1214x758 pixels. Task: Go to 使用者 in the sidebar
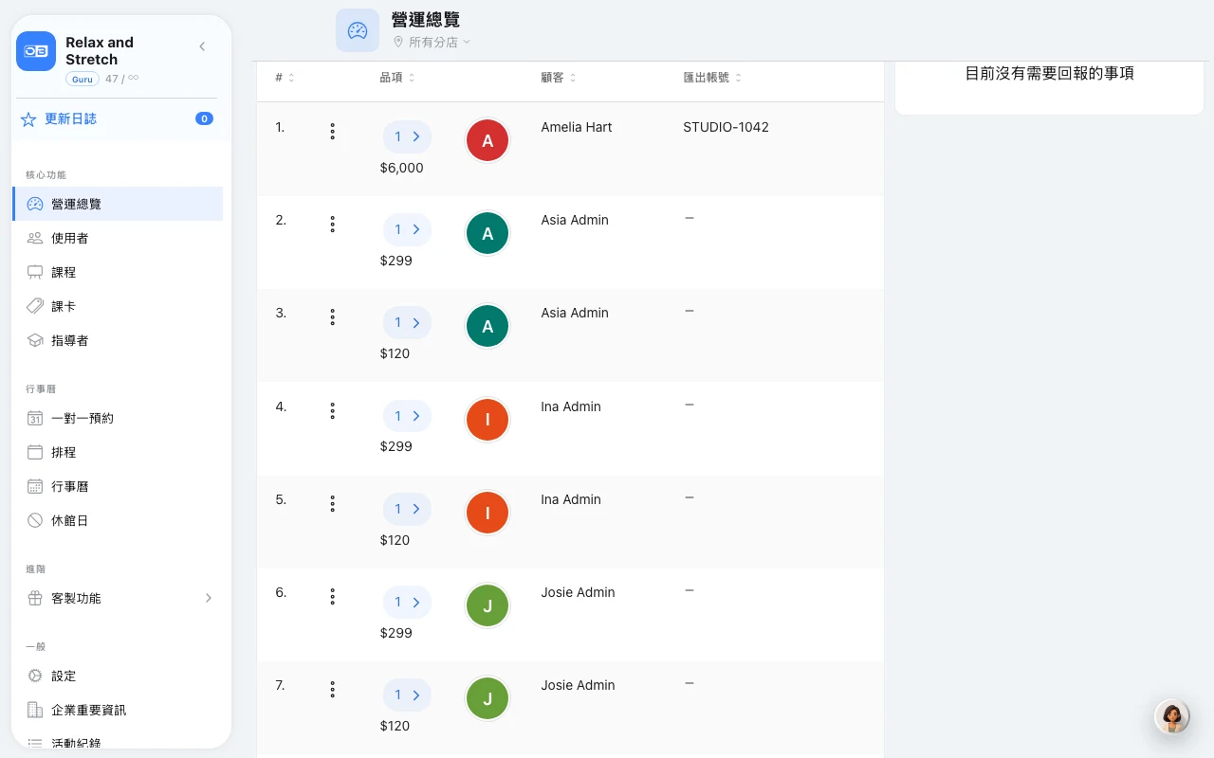click(118, 238)
